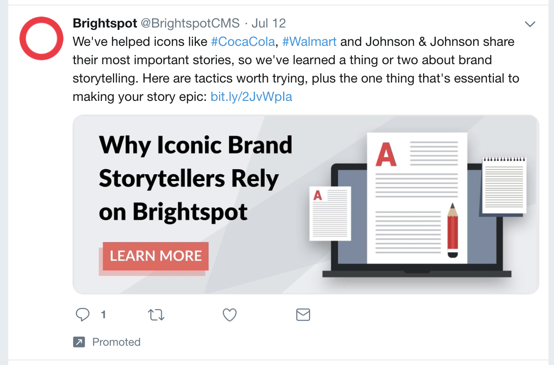554x365 pixels.
Task: Like the tweet with the heart icon
Action: click(x=229, y=315)
